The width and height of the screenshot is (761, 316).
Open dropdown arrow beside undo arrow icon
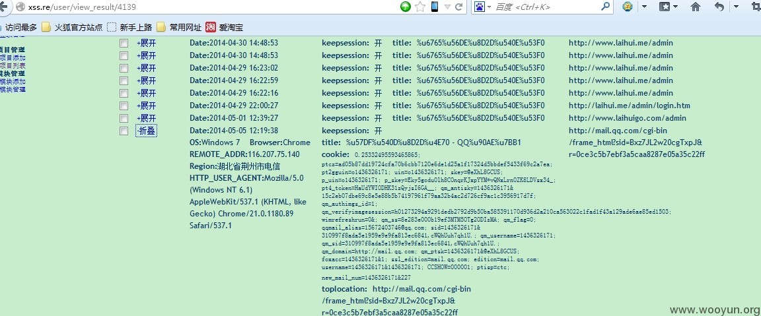pyautogui.click(x=737, y=7)
